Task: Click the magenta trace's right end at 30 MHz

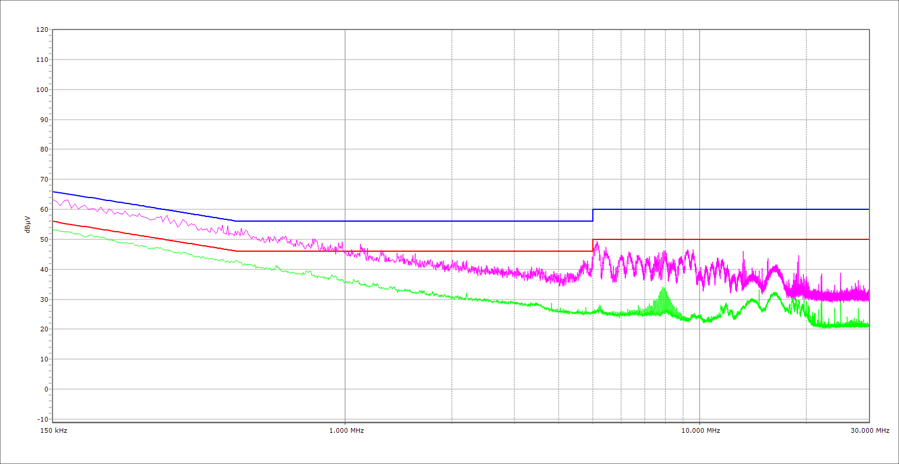Action: coord(868,296)
